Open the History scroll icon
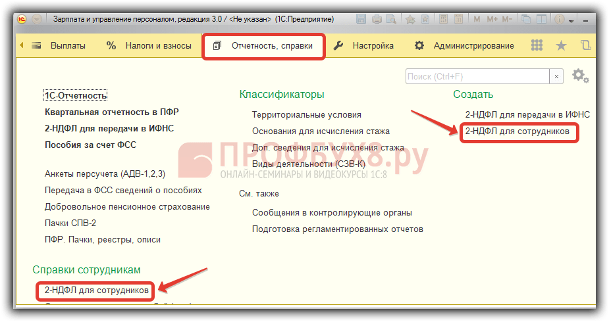The height and width of the screenshot is (322, 609). pyautogui.click(x=585, y=46)
